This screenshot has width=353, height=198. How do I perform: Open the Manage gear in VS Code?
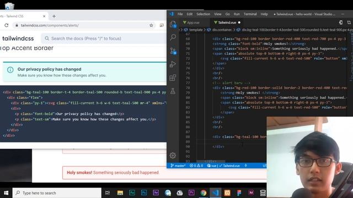173,155
